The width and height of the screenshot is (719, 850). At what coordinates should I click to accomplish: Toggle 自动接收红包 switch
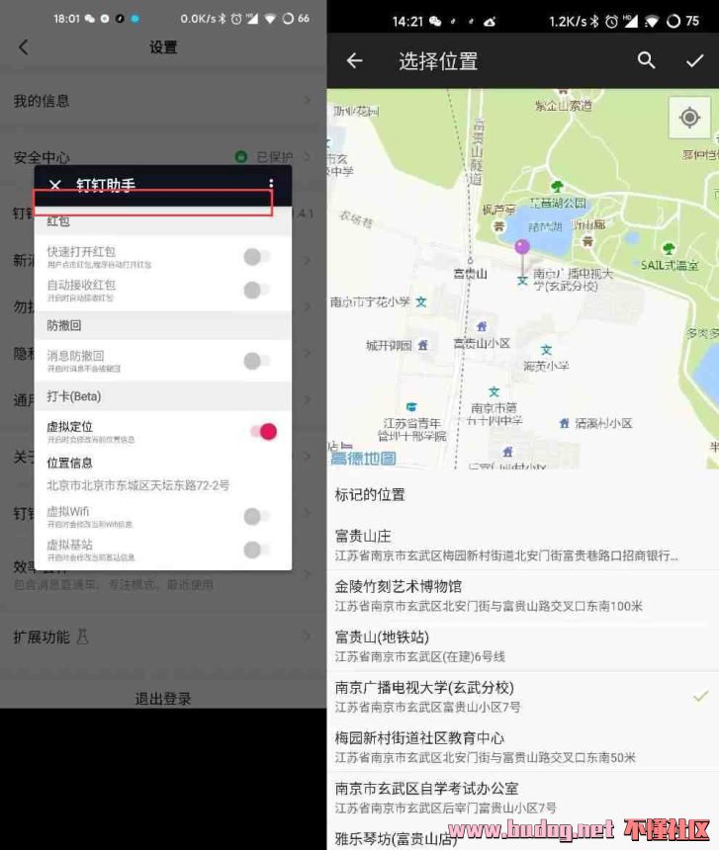pyautogui.click(x=256, y=290)
